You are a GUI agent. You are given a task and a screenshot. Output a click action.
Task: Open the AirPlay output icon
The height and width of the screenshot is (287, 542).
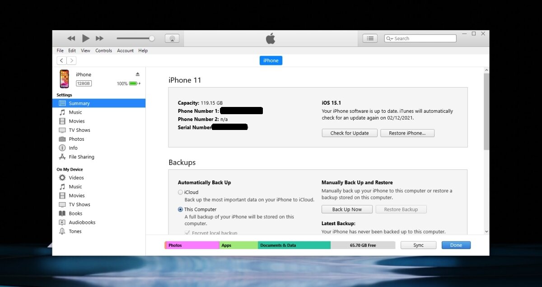172,38
